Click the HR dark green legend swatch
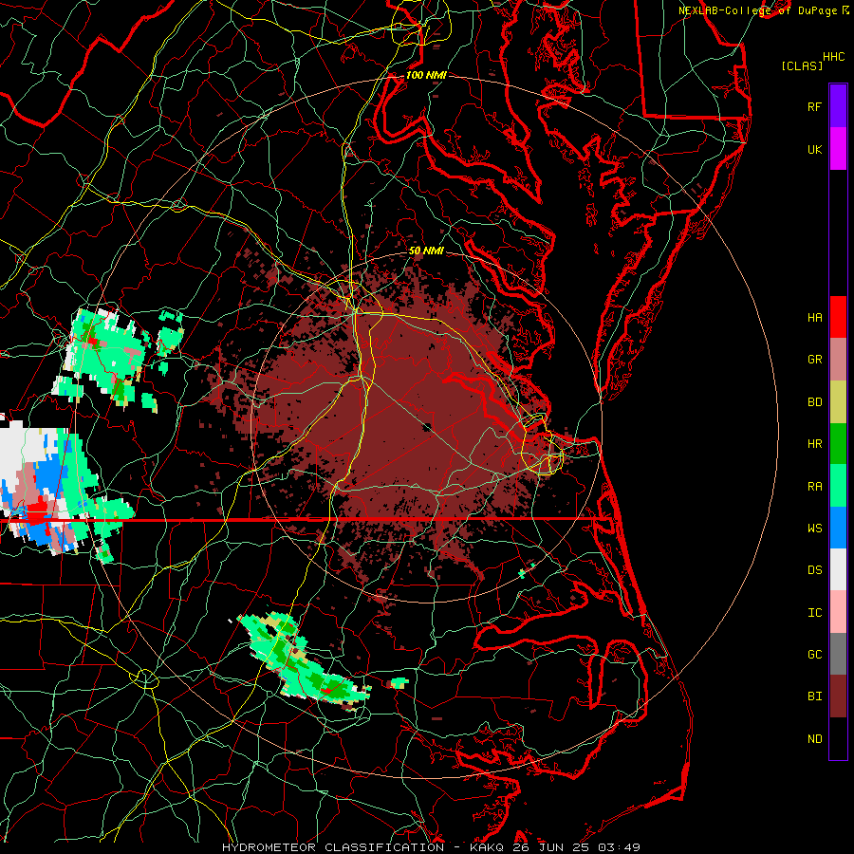Viewport: 854px width, 854px height. [x=838, y=444]
